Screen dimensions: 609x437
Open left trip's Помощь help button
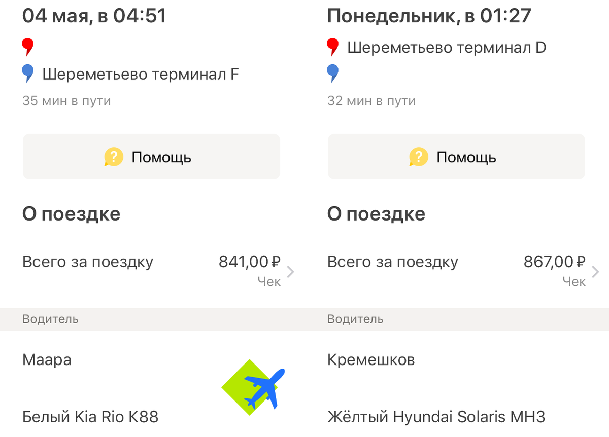pyautogui.click(x=151, y=157)
